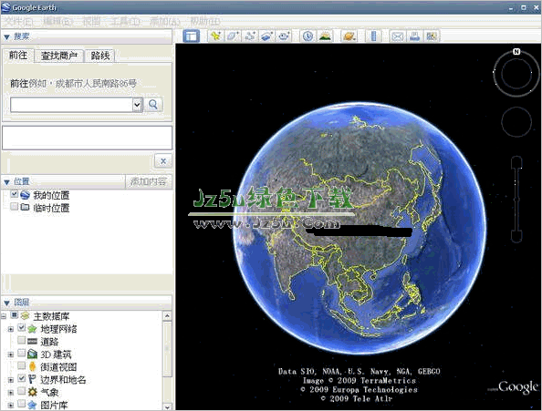Collapse the 图层 panel triangle
Image resolution: width=542 pixels, height=411 pixels.
pyautogui.click(x=6, y=303)
